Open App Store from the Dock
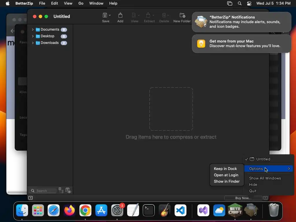The image size is (296, 222). [x=101, y=210]
